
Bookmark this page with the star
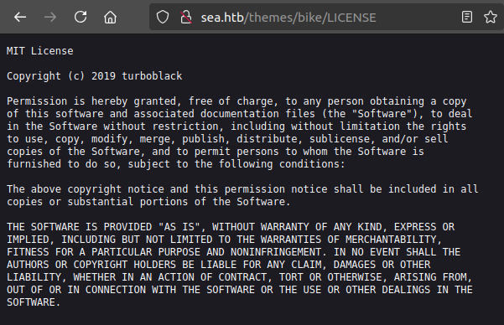point(491,17)
